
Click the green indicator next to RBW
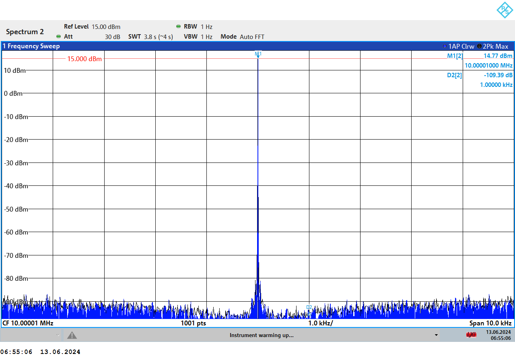pos(178,27)
